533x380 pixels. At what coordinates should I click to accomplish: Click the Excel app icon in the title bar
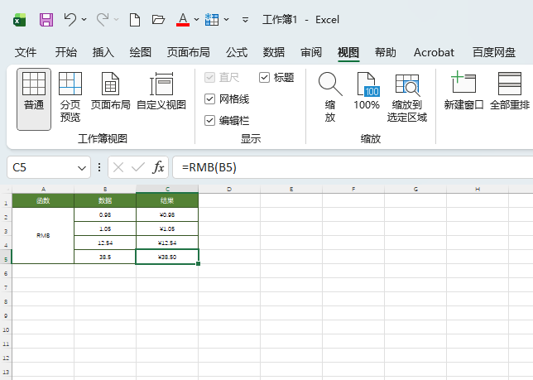click(19, 20)
